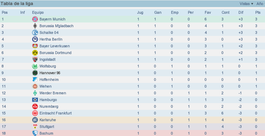Sort table by Pts column header

point(258,12)
